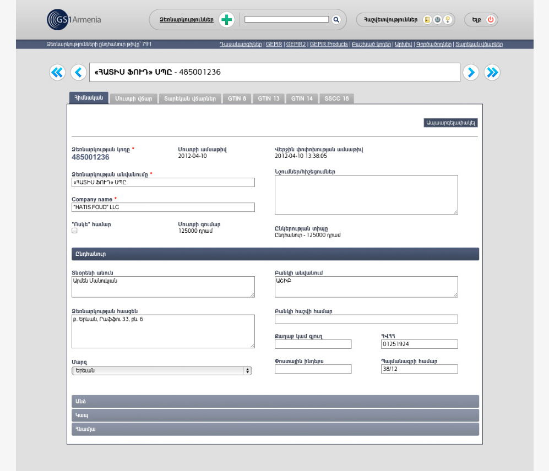
Task: Switch to the Մուտքի վճար tab
Action: pyautogui.click(x=134, y=98)
